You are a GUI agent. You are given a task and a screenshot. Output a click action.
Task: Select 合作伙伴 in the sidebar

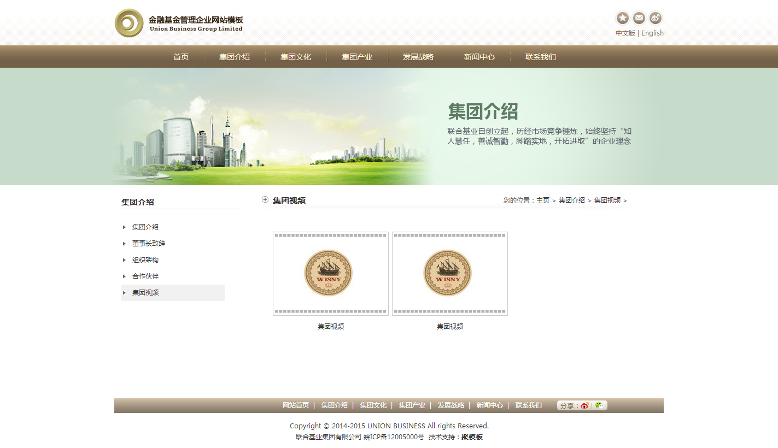tap(145, 276)
